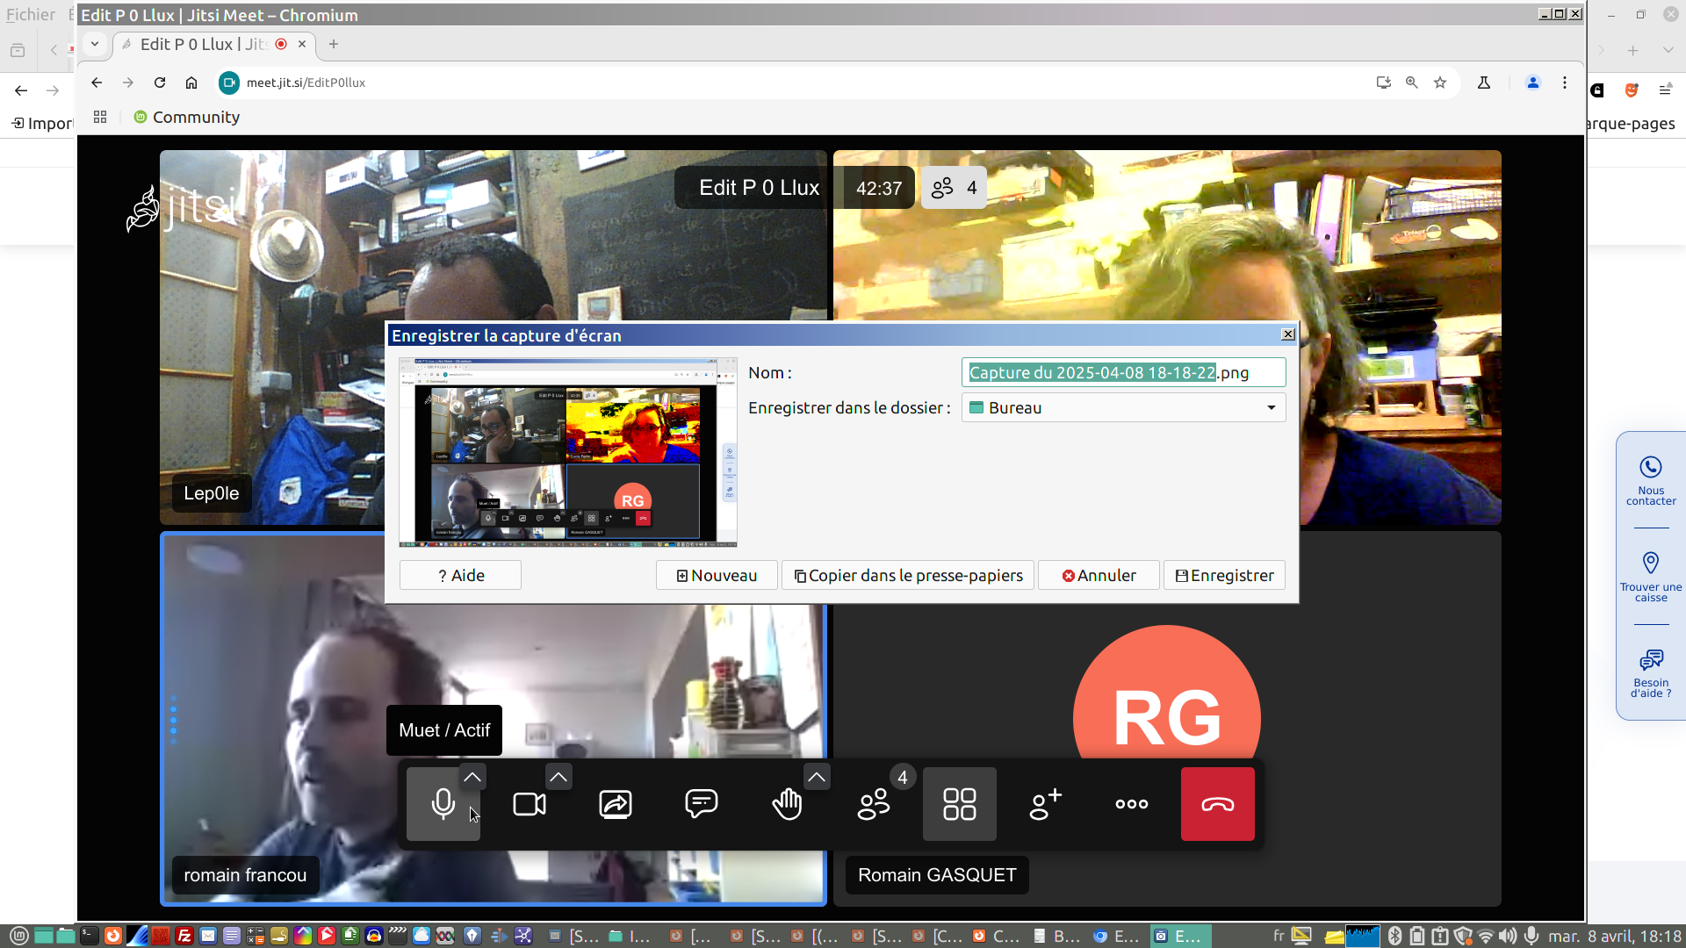1686x948 pixels.
Task: Toggle the camera on or off
Action: pos(529,804)
